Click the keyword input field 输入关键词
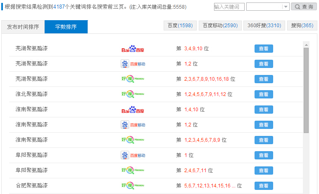 pyautogui.click(x=229, y=7)
